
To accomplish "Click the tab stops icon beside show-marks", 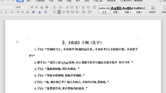I will coord(94,7).
